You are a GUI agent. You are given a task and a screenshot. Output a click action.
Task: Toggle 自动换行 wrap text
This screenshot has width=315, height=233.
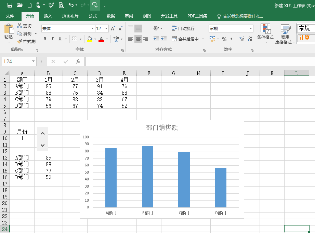click(183, 28)
